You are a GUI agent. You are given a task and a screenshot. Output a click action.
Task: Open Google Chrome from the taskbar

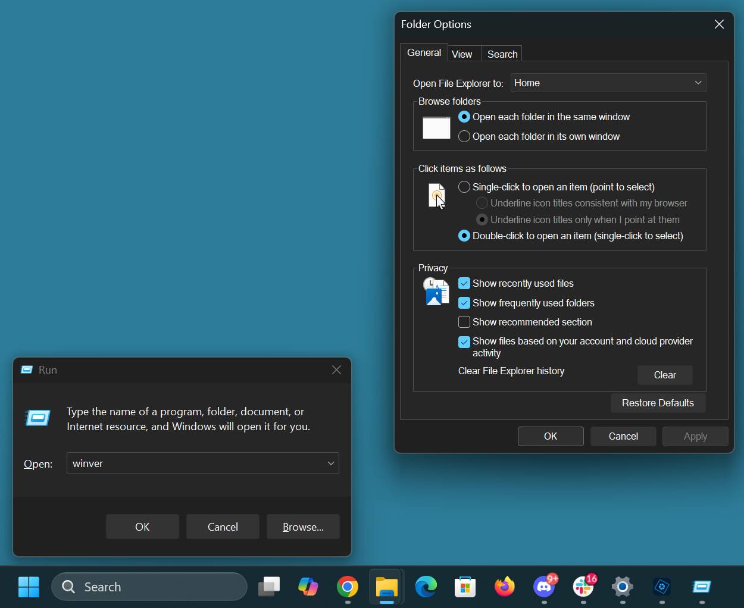coord(348,587)
